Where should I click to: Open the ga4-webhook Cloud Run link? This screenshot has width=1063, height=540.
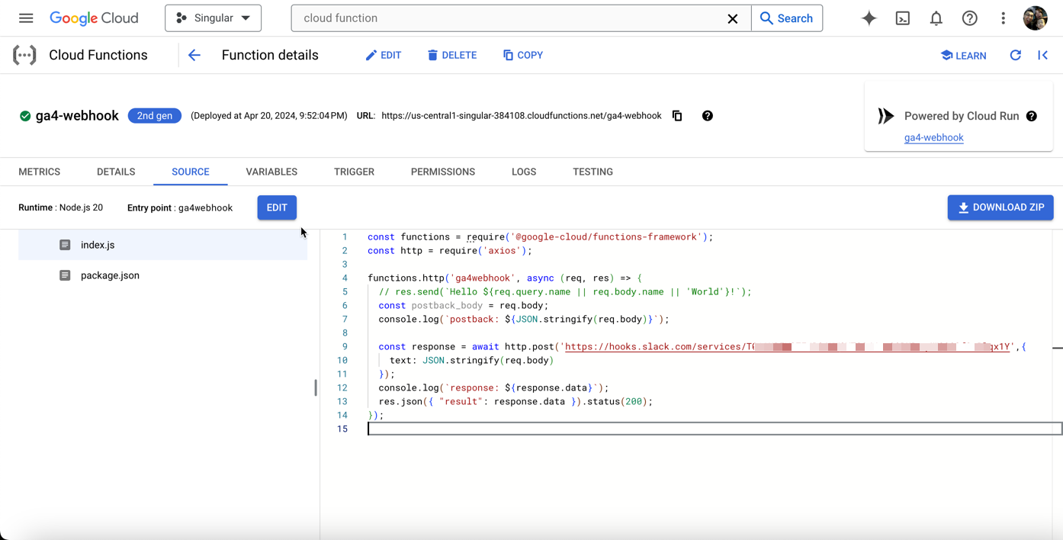click(934, 137)
